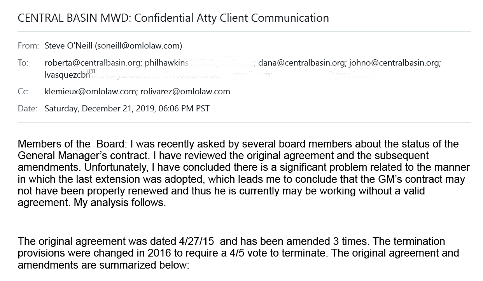Click the "Date:" header label

27,108
